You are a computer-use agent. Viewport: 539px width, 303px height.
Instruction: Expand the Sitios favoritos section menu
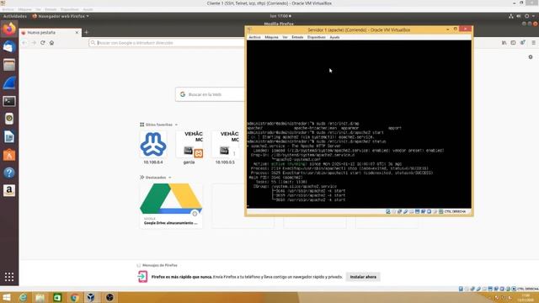(x=176, y=125)
